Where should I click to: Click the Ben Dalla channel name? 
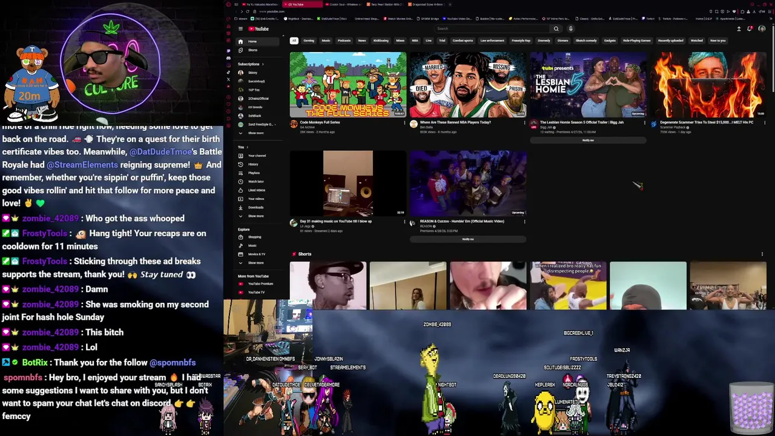click(x=426, y=127)
